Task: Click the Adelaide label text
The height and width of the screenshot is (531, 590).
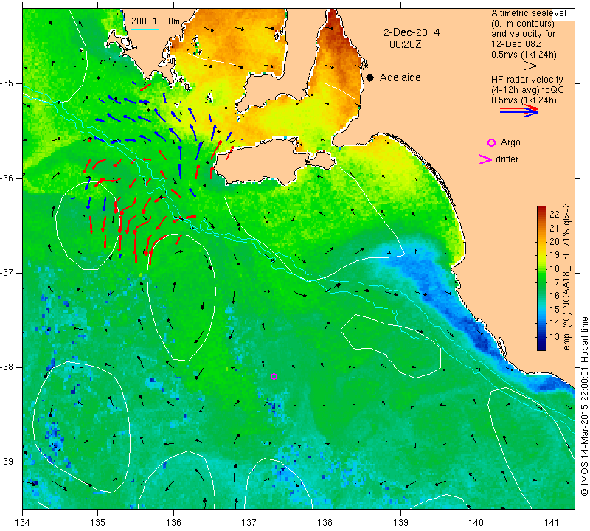Action: 400,77
